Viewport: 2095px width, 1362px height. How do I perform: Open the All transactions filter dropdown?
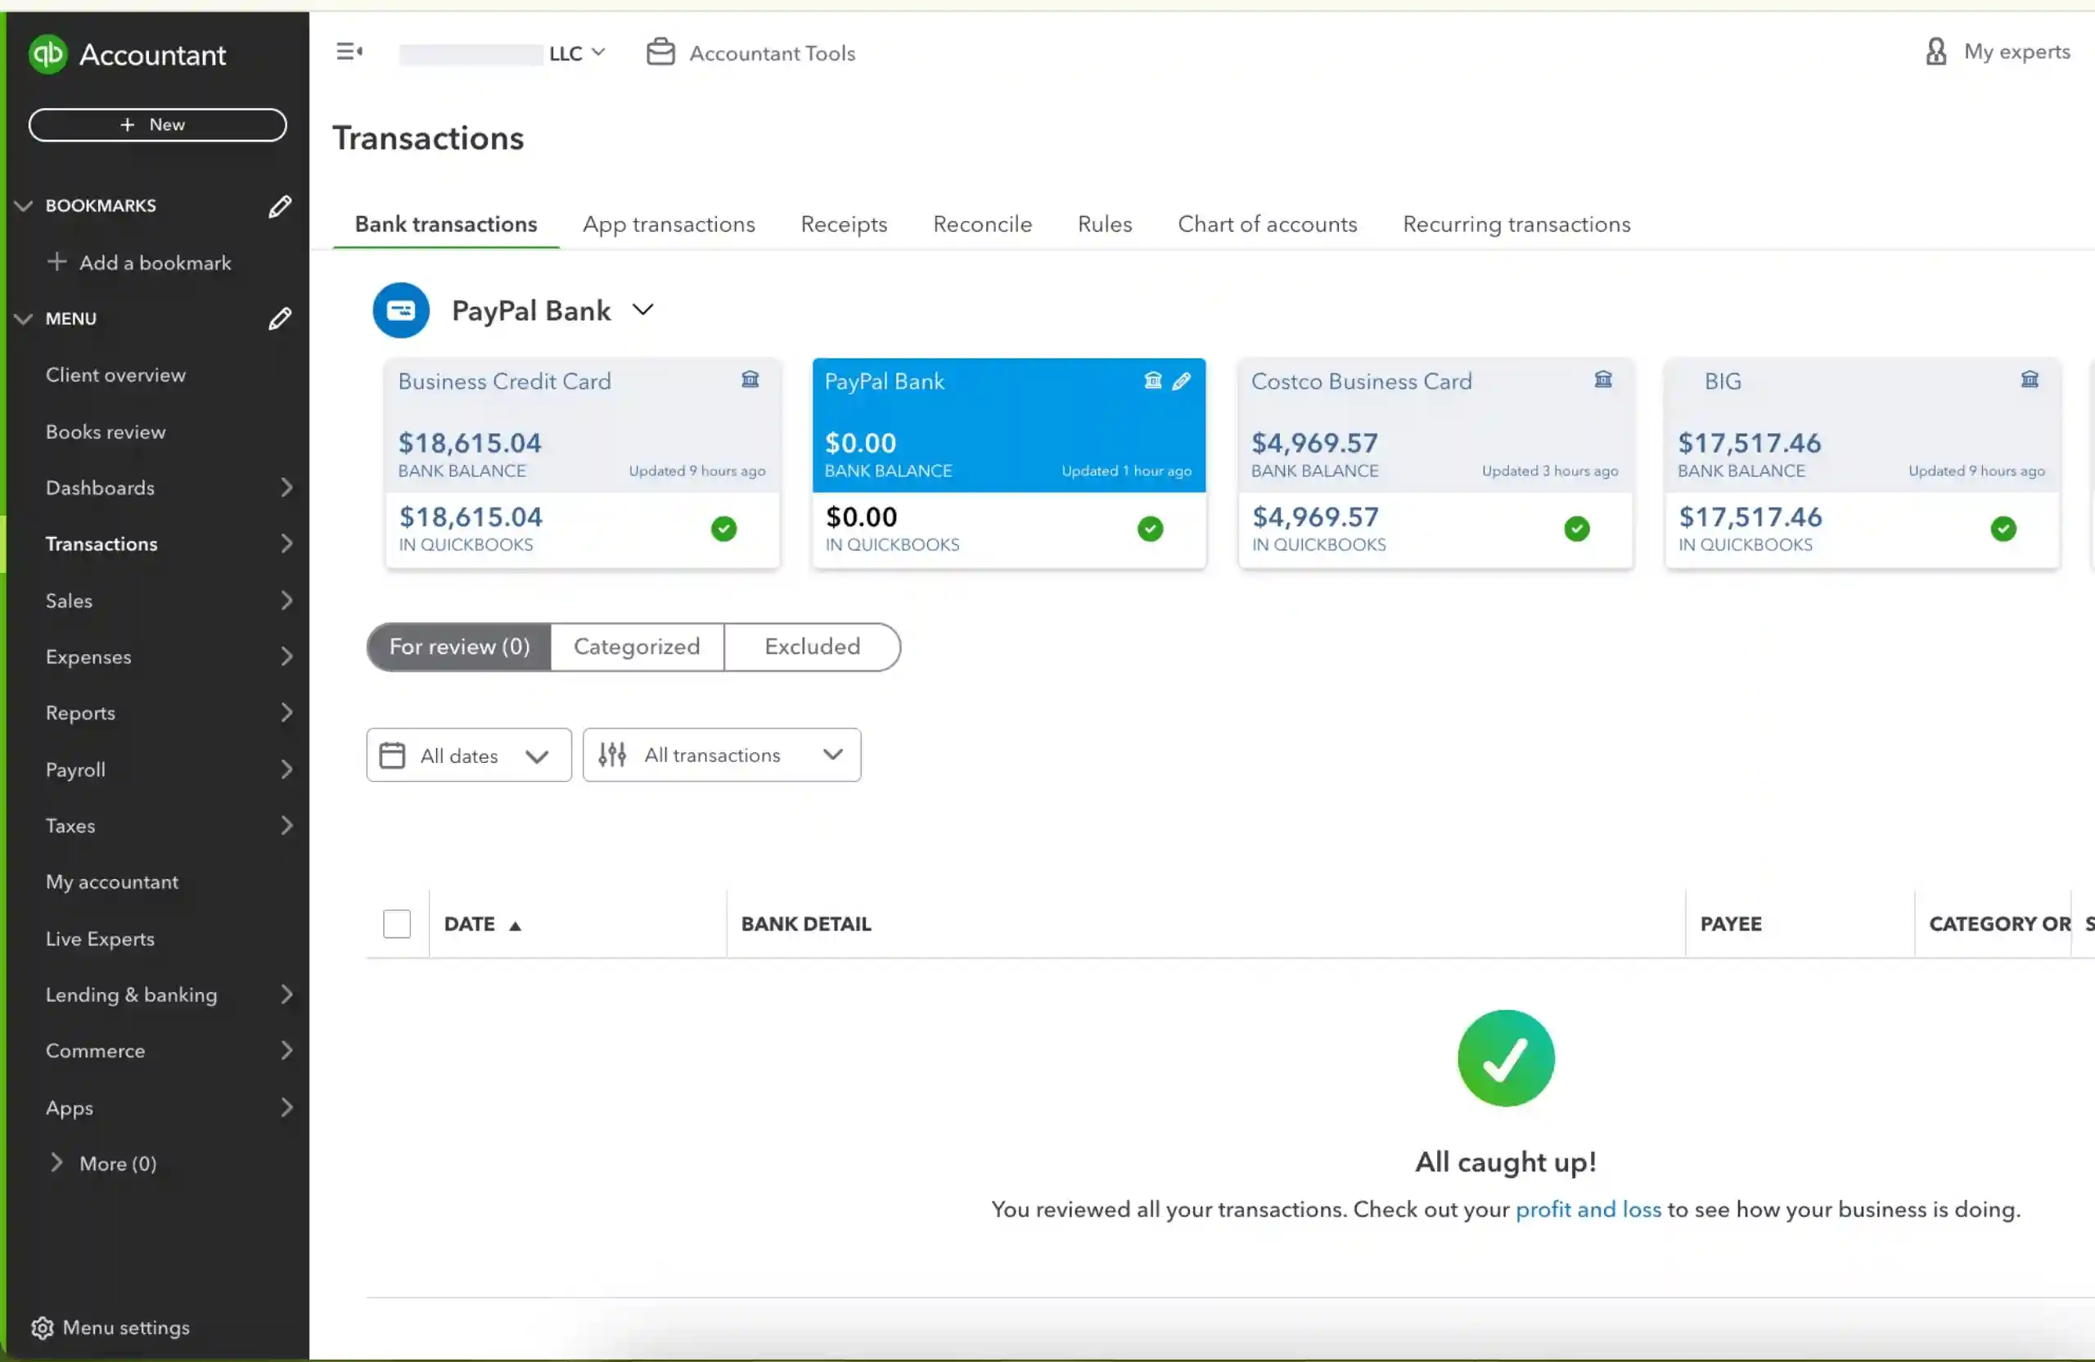point(722,755)
